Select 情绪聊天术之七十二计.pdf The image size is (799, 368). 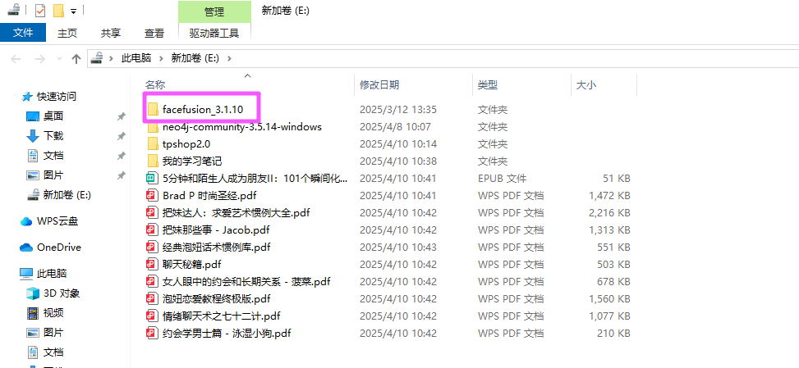[x=222, y=316]
